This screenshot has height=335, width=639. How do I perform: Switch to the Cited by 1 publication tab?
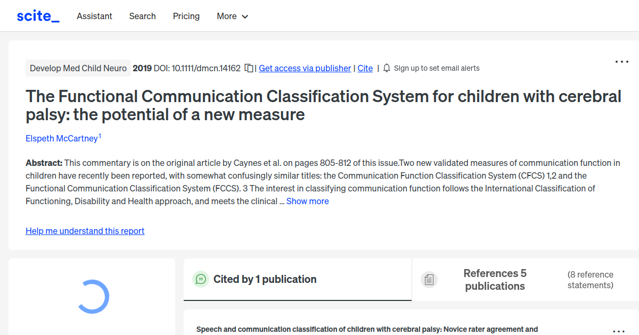[x=265, y=279]
